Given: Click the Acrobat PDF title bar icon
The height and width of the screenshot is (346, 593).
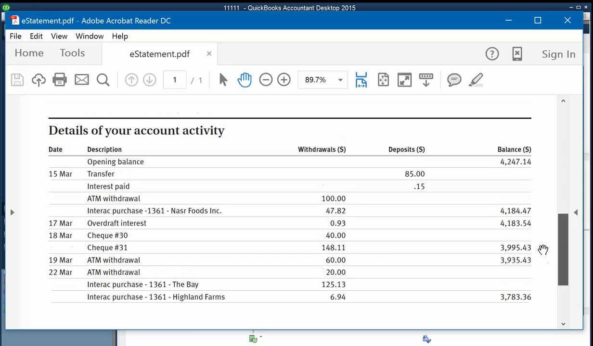Looking at the screenshot, I should pos(15,20).
